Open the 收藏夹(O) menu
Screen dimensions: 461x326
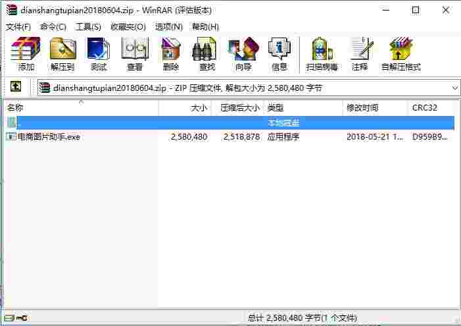[128, 27]
